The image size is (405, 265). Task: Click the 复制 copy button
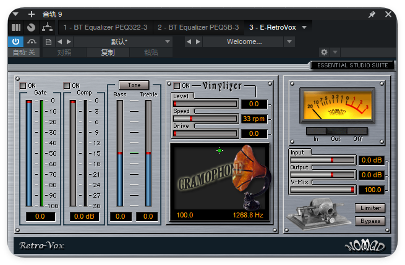pyautogui.click(x=108, y=53)
